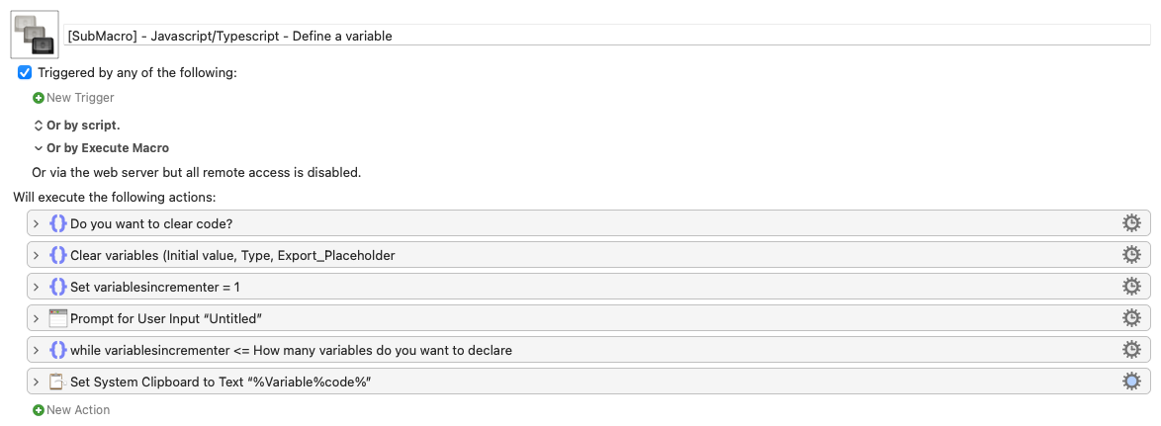Screen dimensions: 1161x426
Task: Open gear menu for Prompt for User Input action
Action: [1130, 318]
